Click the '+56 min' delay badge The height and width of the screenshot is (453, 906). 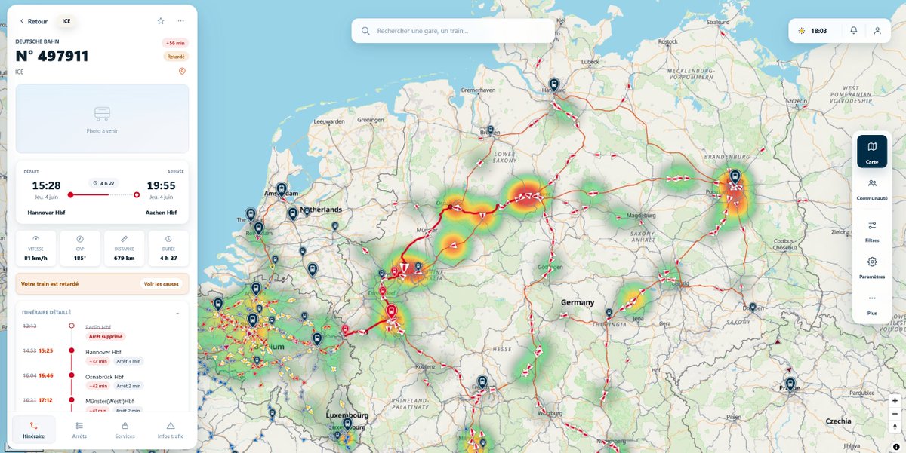pos(174,43)
